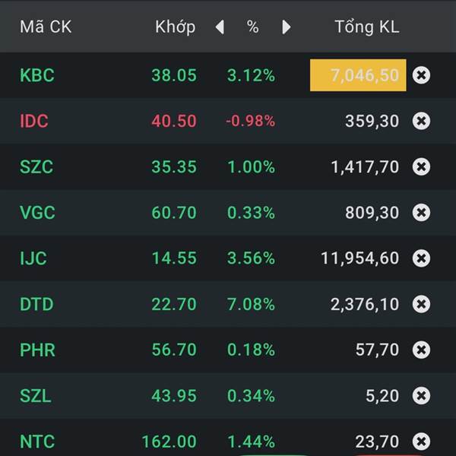Click DTD's 7.08% change value
This screenshot has width=456, height=456.
point(251,304)
